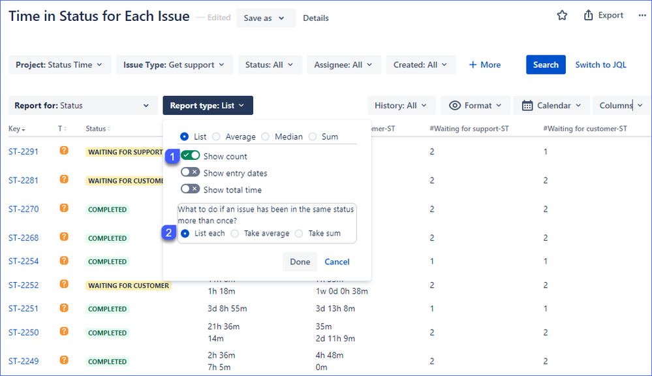Choose the Take sum option
652x376 pixels.
tap(299, 233)
